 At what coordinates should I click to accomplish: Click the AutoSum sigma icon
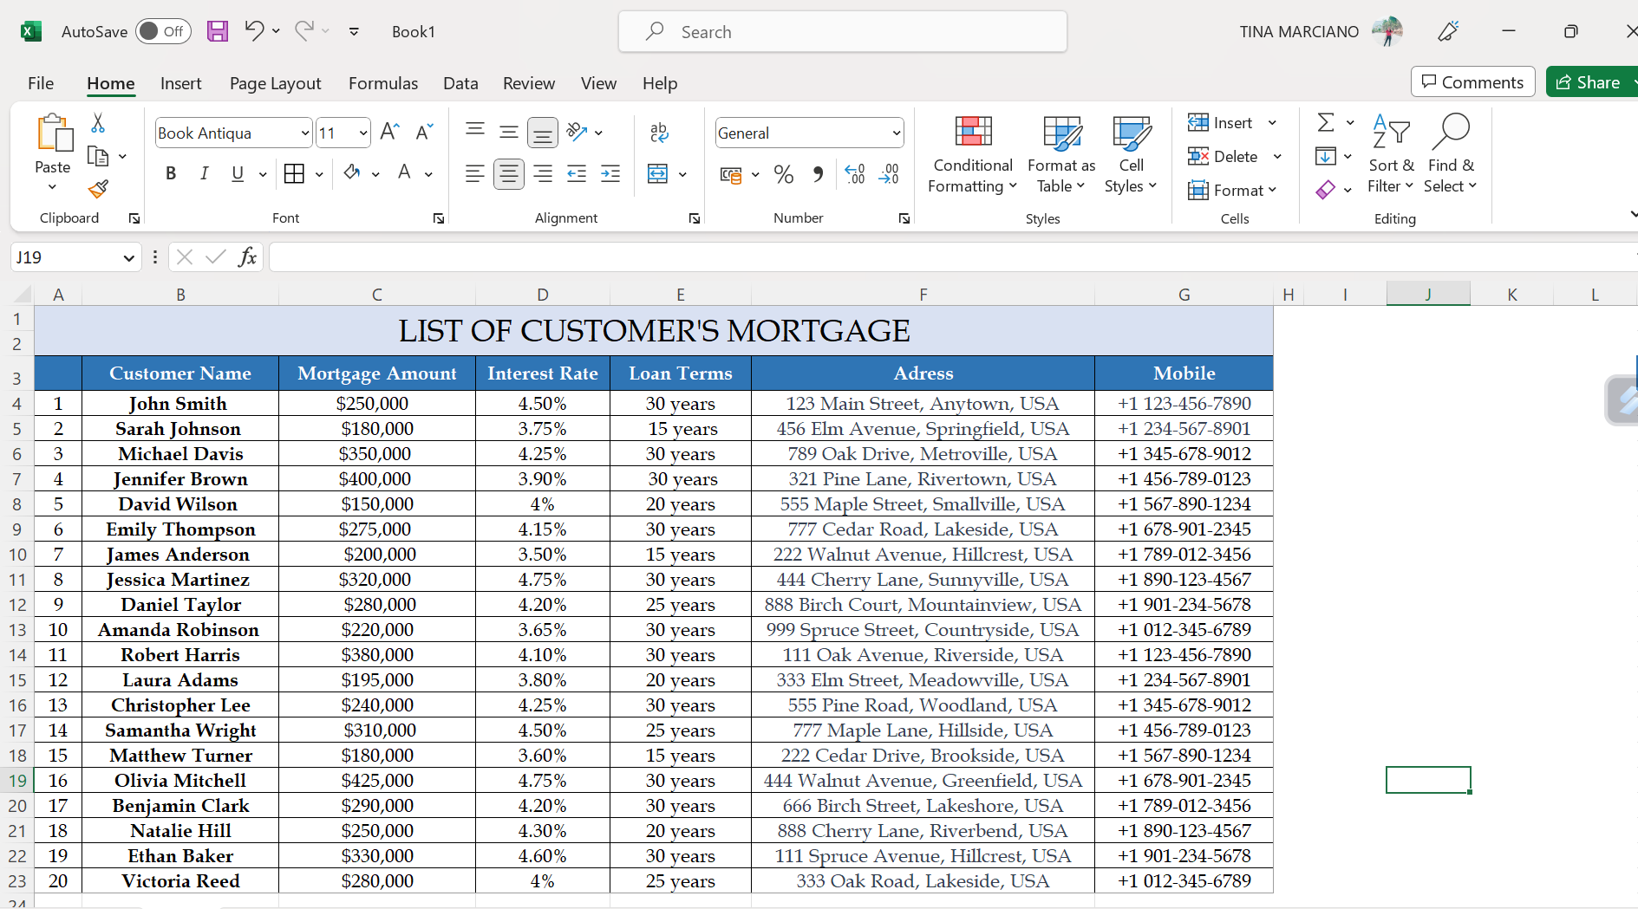point(1325,123)
